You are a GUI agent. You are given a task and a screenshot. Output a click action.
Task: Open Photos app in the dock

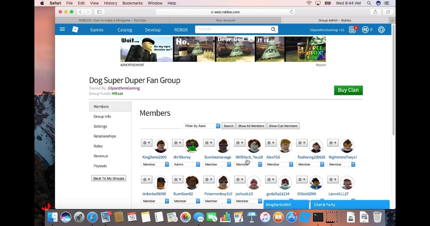click(x=185, y=217)
